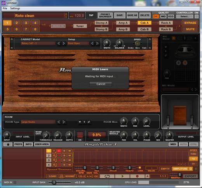The height and width of the screenshot is (188, 202).
Task: Click the SpeedTrainer tempo slider
Action: pyautogui.click(x=129, y=168)
